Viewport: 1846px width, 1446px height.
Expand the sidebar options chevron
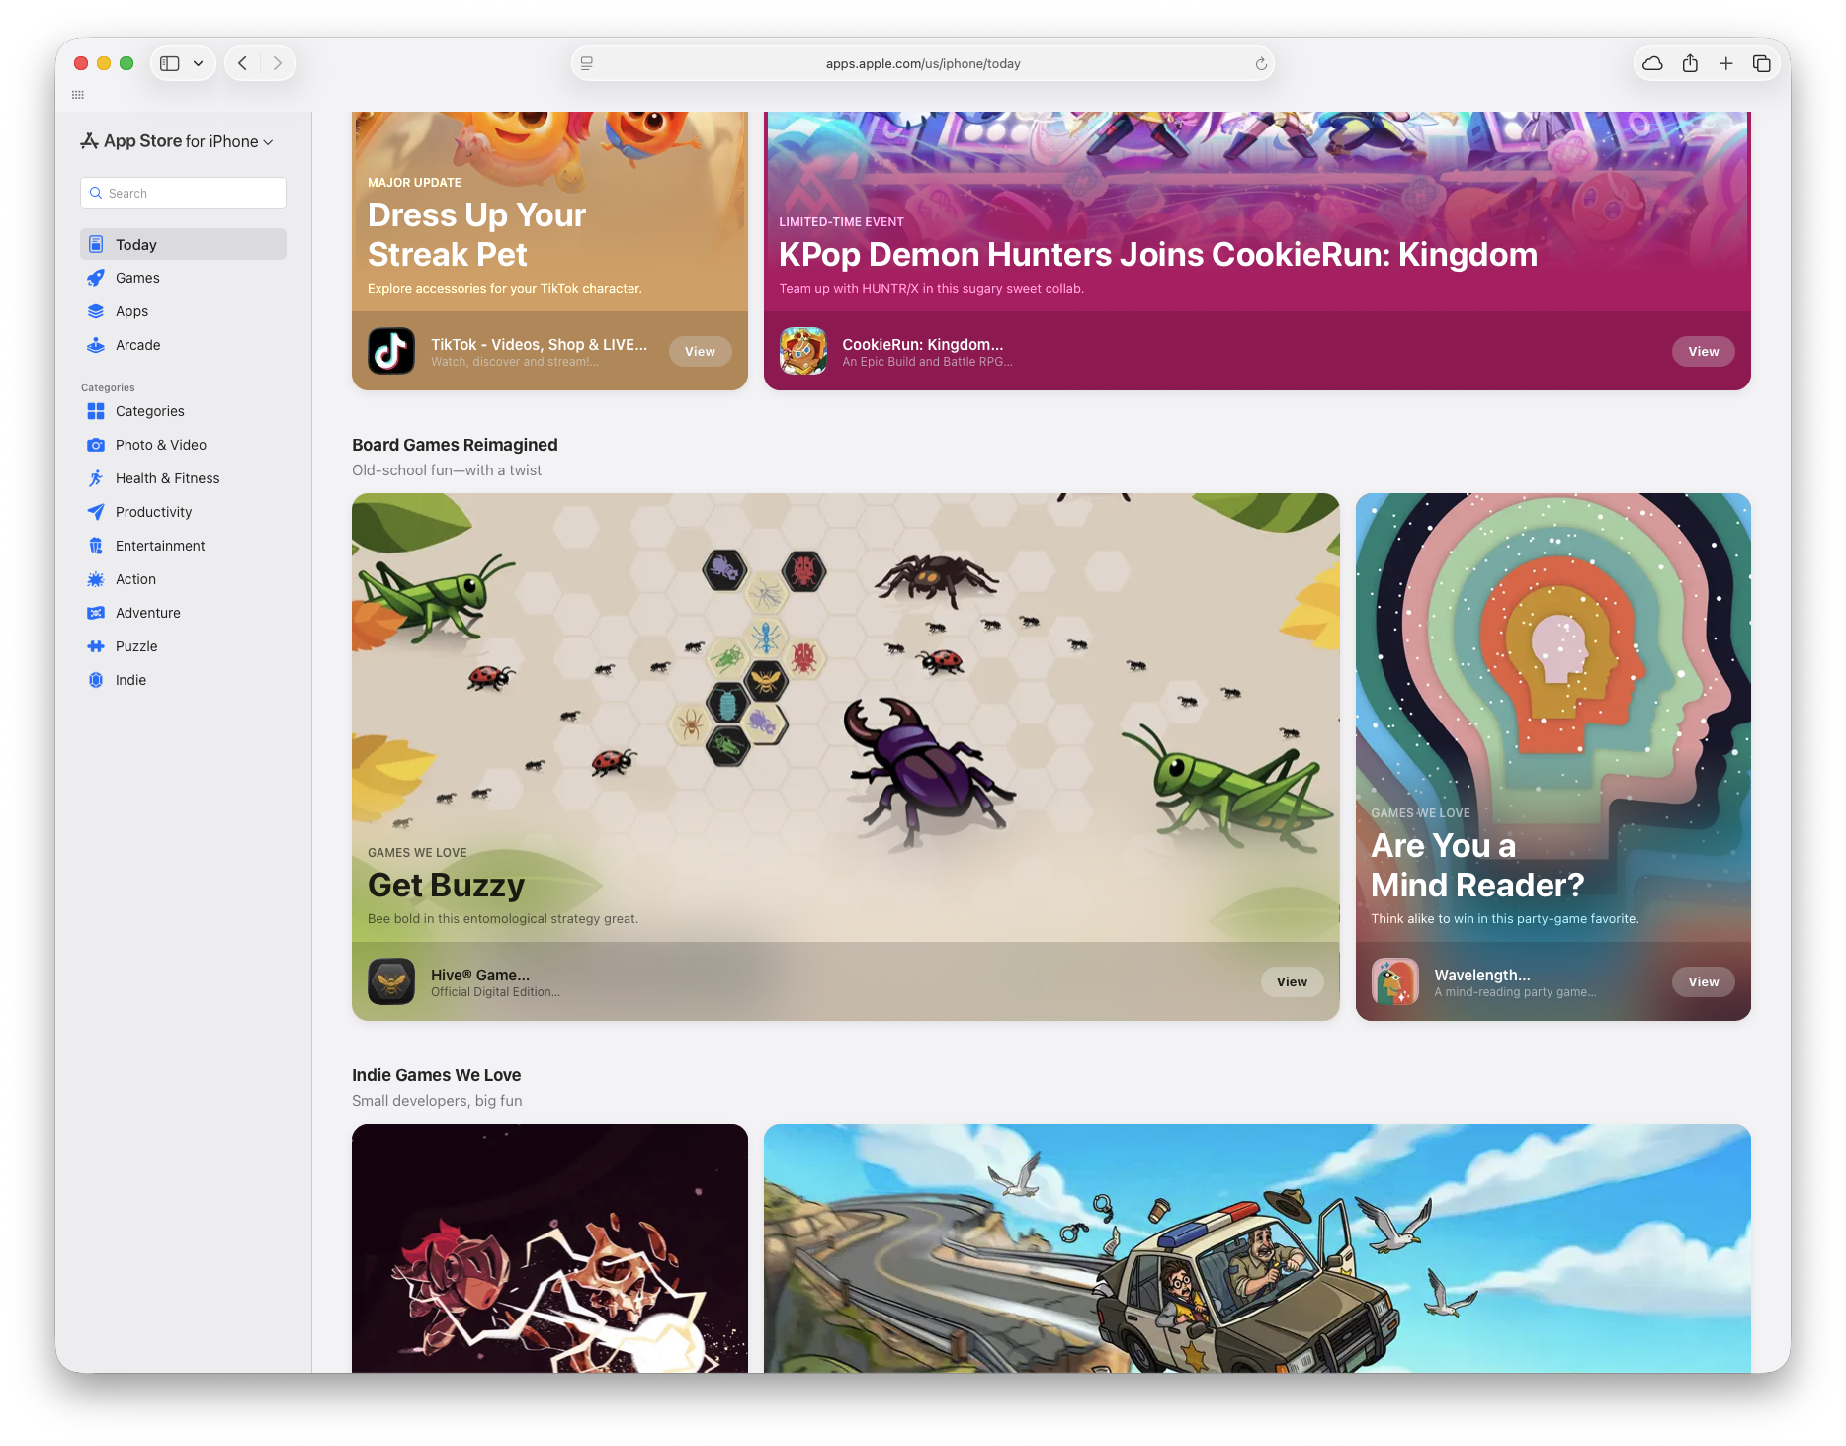[197, 62]
